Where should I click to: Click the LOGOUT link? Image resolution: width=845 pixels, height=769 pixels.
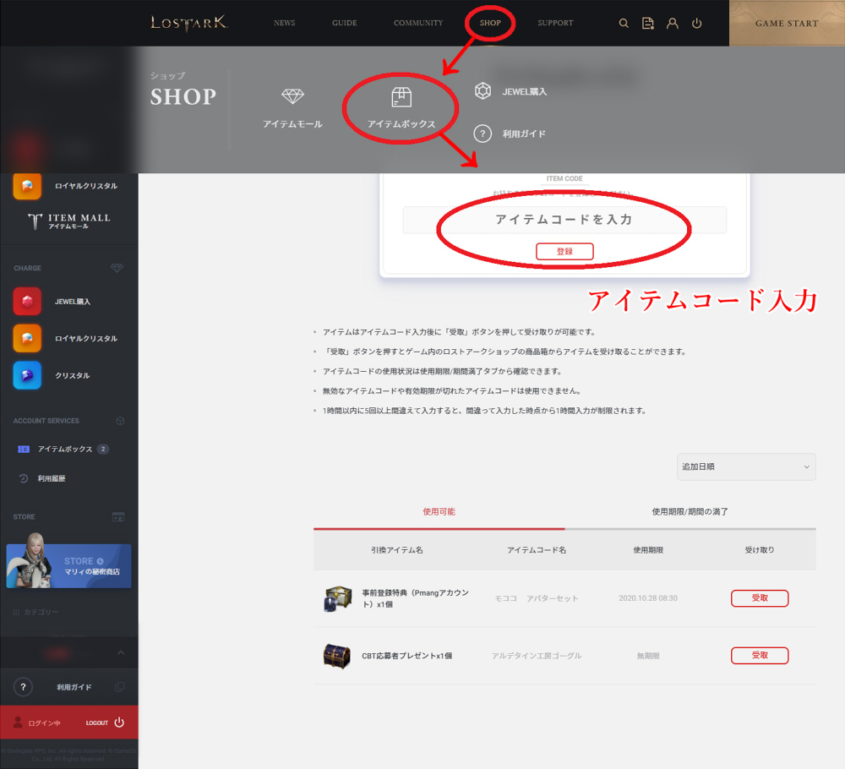click(x=97, y=723)
